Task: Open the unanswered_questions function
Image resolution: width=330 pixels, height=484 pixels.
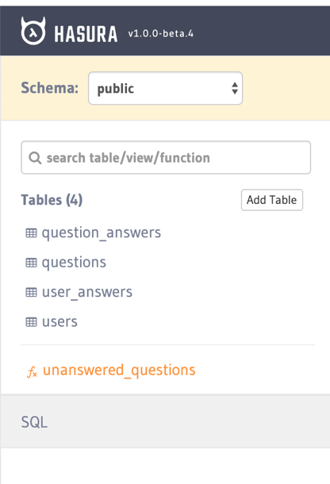Action: tap(119, 370)
